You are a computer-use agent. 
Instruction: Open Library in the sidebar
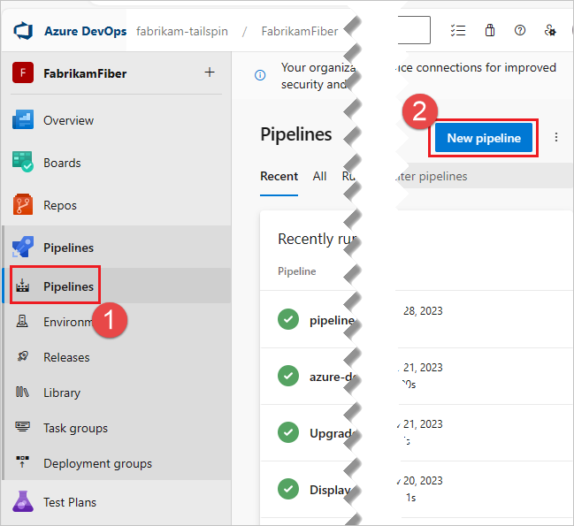coord(62,393)
